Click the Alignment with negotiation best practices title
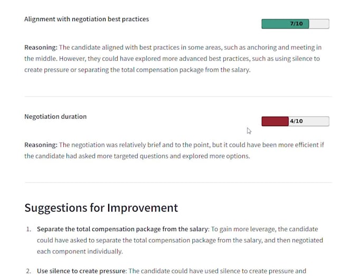This screenshot has width=359, height=276. pos(87,19)
